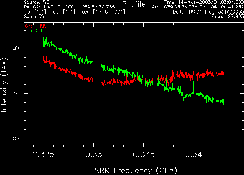
Task: Click the y-axis tick label 8
Action: [x=16, y=48]
